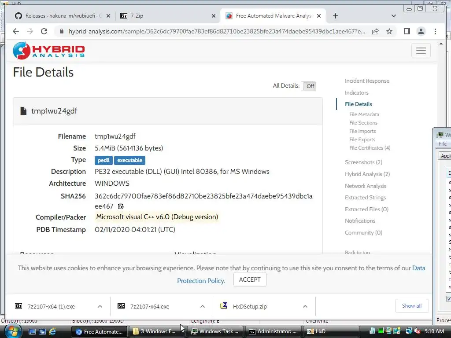Jump to Screenshots (2) section
The height and width of the screenshot is (338, 451).
363,162
